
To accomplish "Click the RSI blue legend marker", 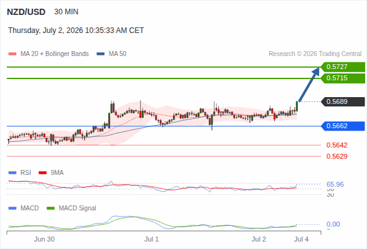I will click(12, 173).
